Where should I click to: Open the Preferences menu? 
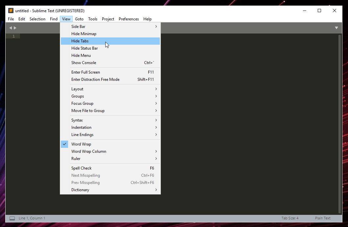pyautogui.click(x=129, y=19)
